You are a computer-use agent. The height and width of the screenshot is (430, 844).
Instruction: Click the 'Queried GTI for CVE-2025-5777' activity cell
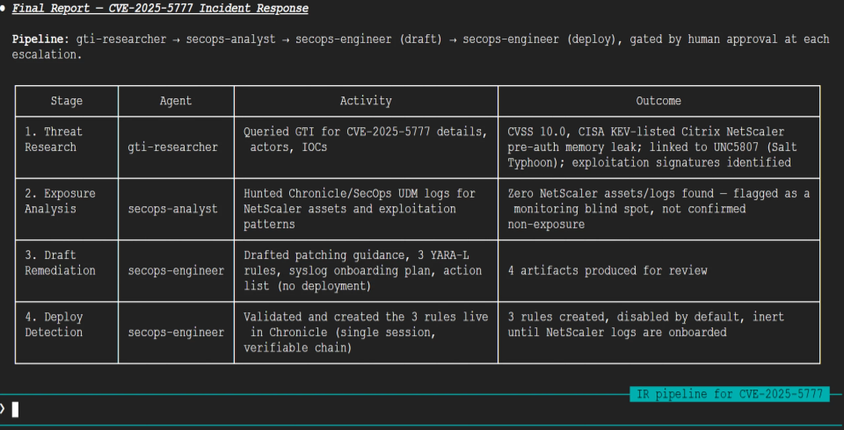366,147
